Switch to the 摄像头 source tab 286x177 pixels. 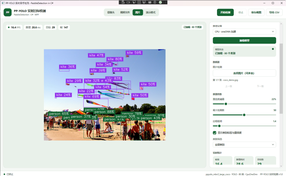[111, 12]
